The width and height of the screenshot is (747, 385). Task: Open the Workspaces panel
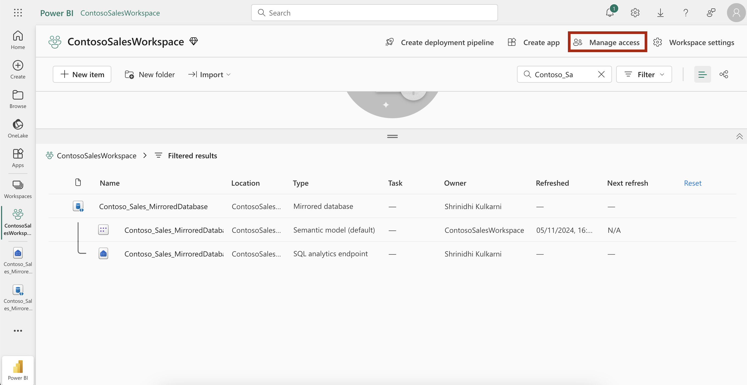pos(18,189)
